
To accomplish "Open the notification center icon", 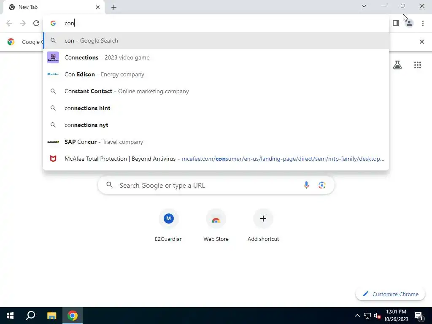I will (x=418, y=316).
